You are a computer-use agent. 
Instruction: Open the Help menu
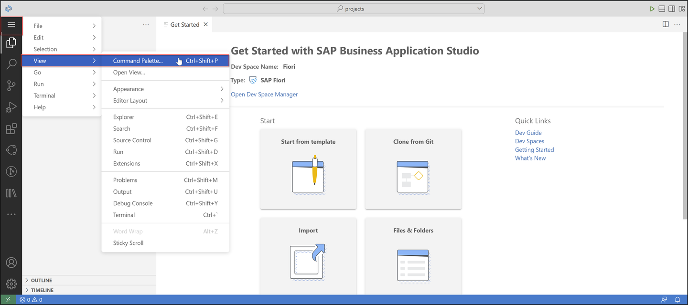click(x=62, y=107)
